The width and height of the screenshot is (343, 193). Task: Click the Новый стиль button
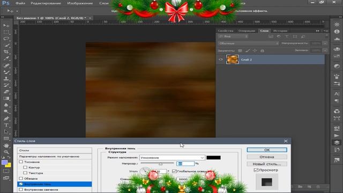point(267,164)
